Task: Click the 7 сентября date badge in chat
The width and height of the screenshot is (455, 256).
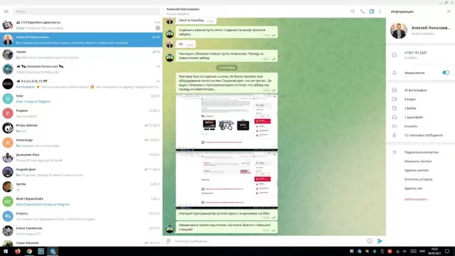Action: (227, 68)
